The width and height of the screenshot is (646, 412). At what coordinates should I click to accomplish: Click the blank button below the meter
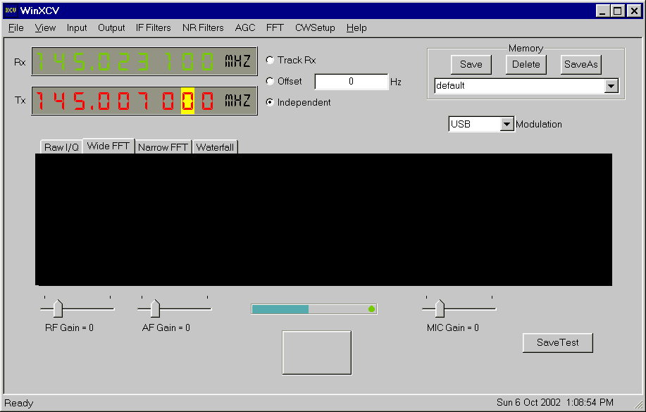coord(317,353)
